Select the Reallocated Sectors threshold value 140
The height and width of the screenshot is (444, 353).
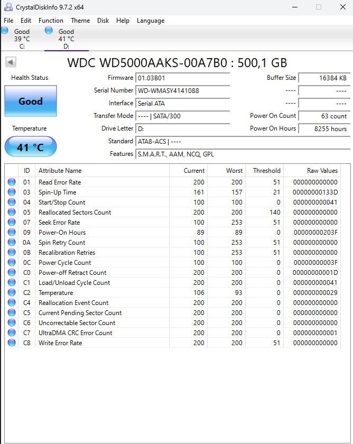pos(275,212)
